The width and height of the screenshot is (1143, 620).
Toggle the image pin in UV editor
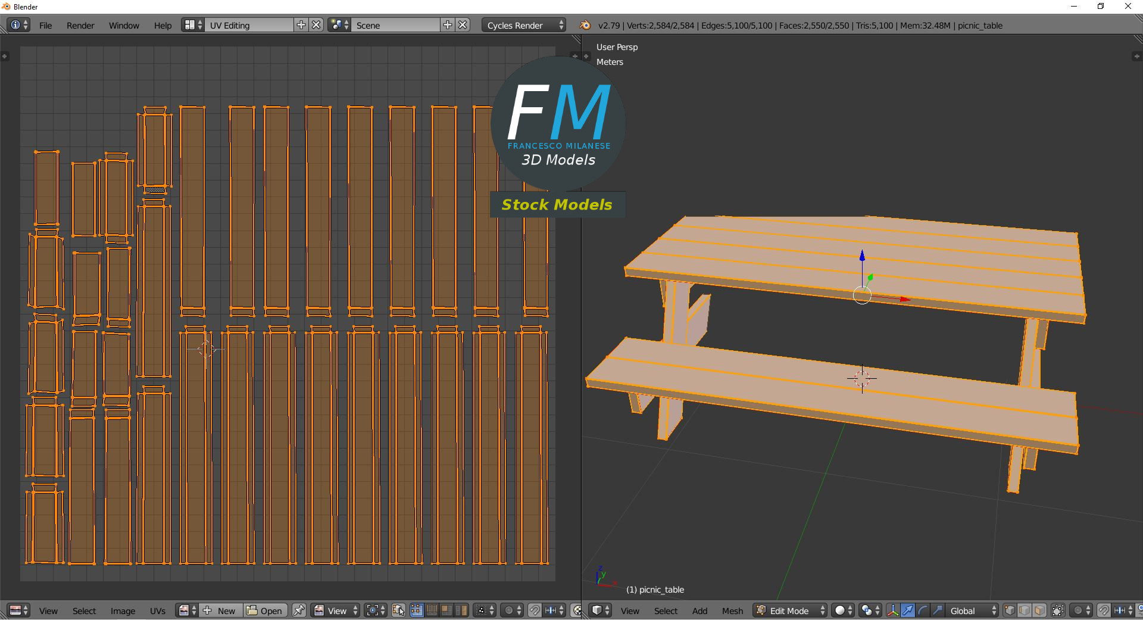point(299,610)
